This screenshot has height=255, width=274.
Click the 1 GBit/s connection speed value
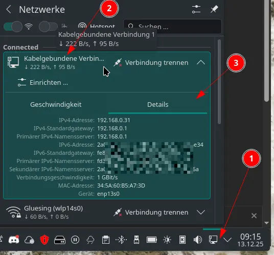click(107, 177)
